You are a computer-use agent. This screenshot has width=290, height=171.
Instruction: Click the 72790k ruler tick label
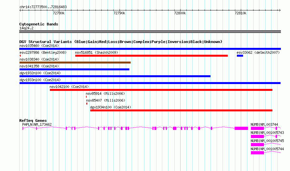pyautogui.click(x=119, y=13)
